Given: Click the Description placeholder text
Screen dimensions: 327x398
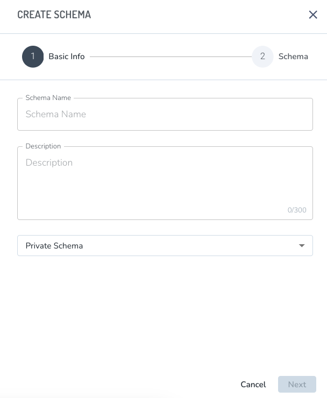Looking at the screenshot, I should point(49,162).
